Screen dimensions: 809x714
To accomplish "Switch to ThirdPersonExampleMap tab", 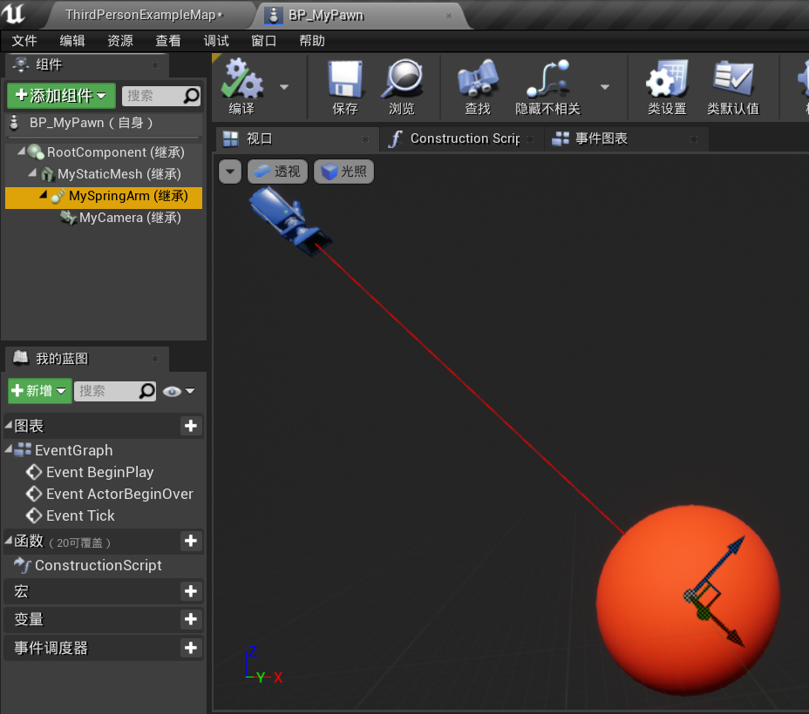I will (x=144, y=15).
